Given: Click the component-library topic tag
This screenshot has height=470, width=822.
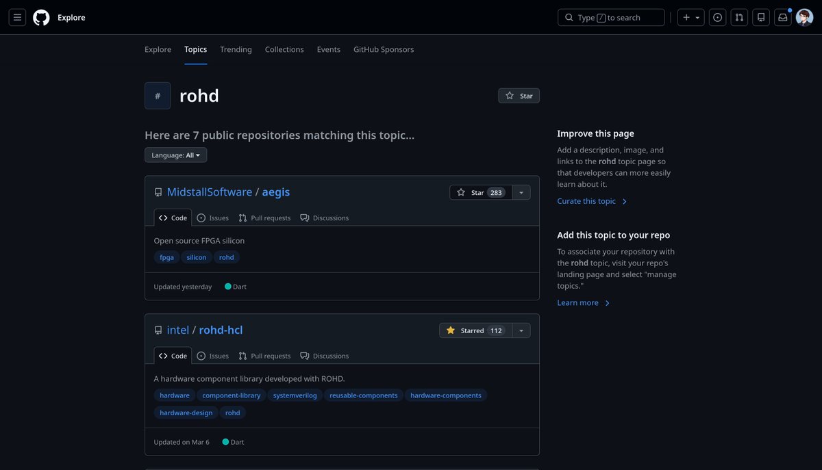Looking at the screenshot, I should point(232,395).
